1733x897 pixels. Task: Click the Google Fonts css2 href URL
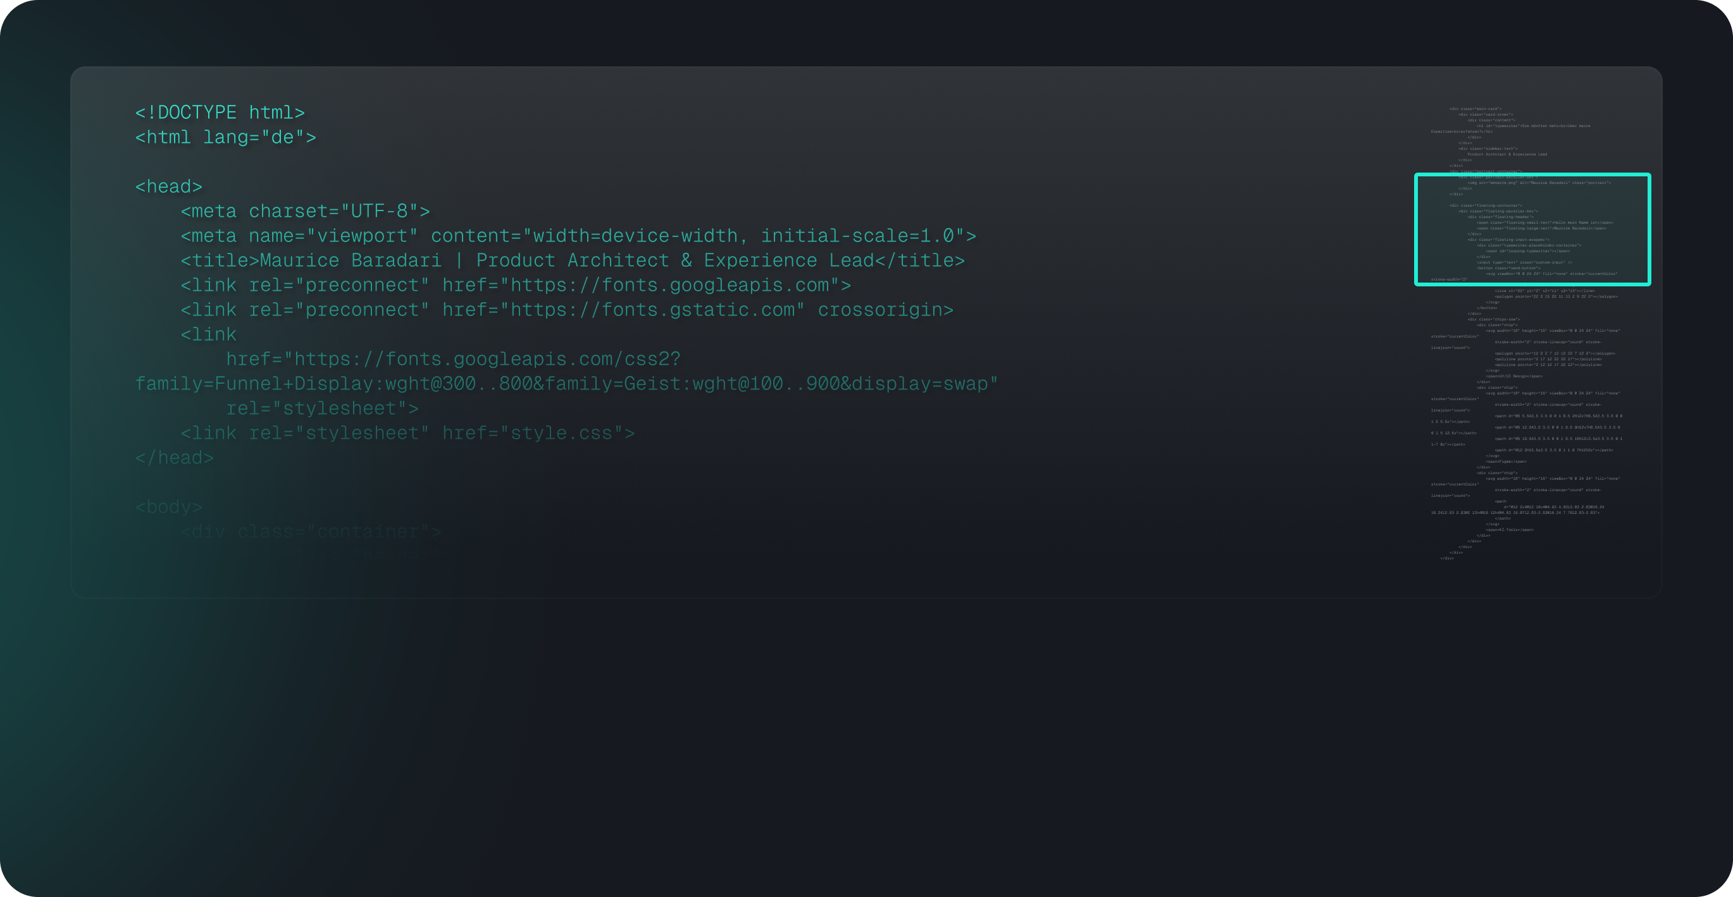(454, 358)
